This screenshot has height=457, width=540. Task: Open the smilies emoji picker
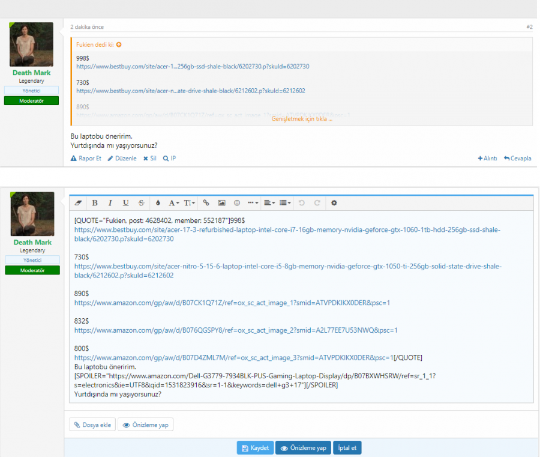tap(237, 203)
